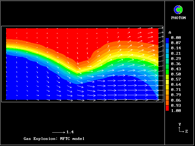195x146 pixels.
Task: Pick the 1.00 red legend swatch
Action: (167, 109)
